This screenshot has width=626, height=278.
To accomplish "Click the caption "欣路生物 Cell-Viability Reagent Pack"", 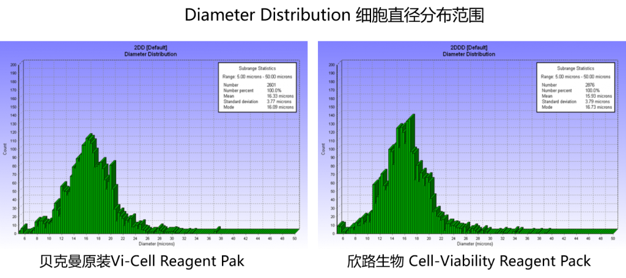I will [x=469, y=261].
